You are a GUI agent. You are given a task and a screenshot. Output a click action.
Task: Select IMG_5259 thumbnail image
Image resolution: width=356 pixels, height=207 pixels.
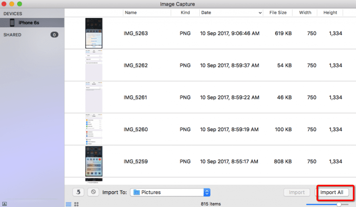(94, 161)
